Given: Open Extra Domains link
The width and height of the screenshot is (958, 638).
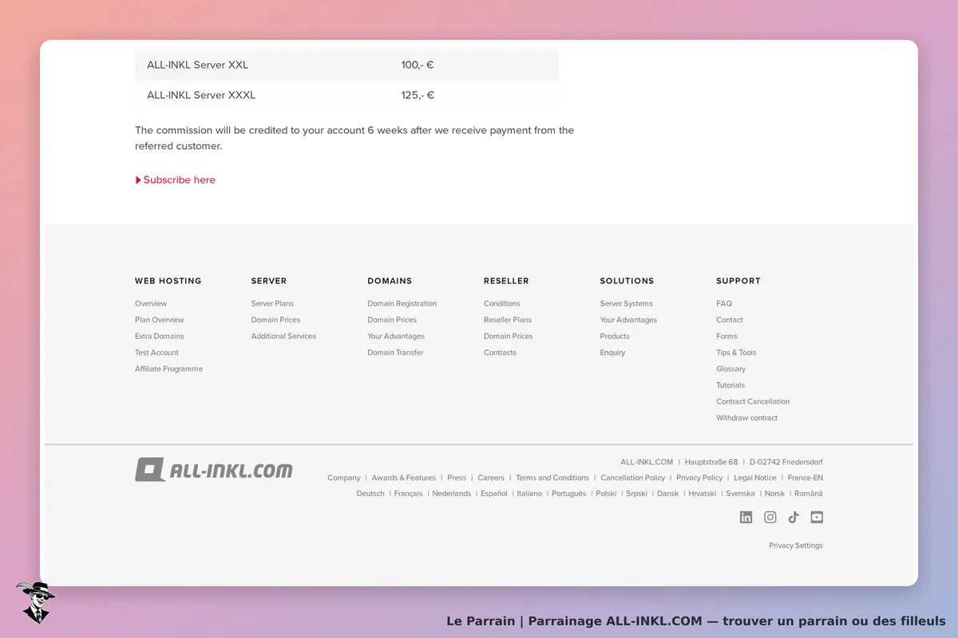Looking at the screenshot, I should tap(160, 337).
